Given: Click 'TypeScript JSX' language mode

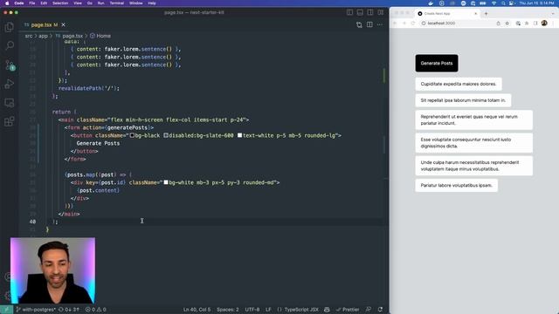Looking at the screenshot, I should (x=301, y=310).
